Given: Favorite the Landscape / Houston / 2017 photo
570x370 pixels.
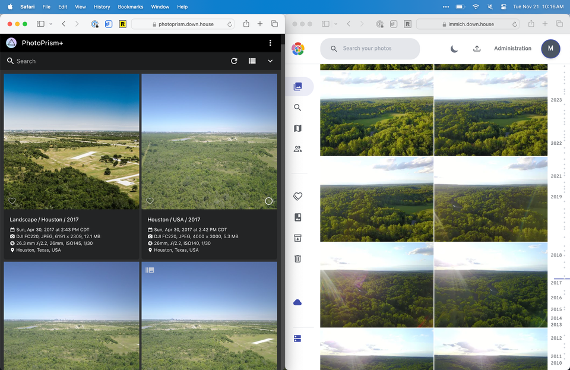Looking at the screenshot, I should 12,201.
